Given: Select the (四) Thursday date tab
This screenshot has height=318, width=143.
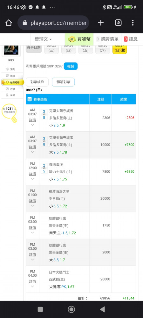Looking at the screenshot, I should [68, 49].
